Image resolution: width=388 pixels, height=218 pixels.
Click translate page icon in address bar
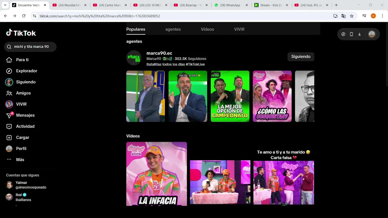[x=343, y=16]
